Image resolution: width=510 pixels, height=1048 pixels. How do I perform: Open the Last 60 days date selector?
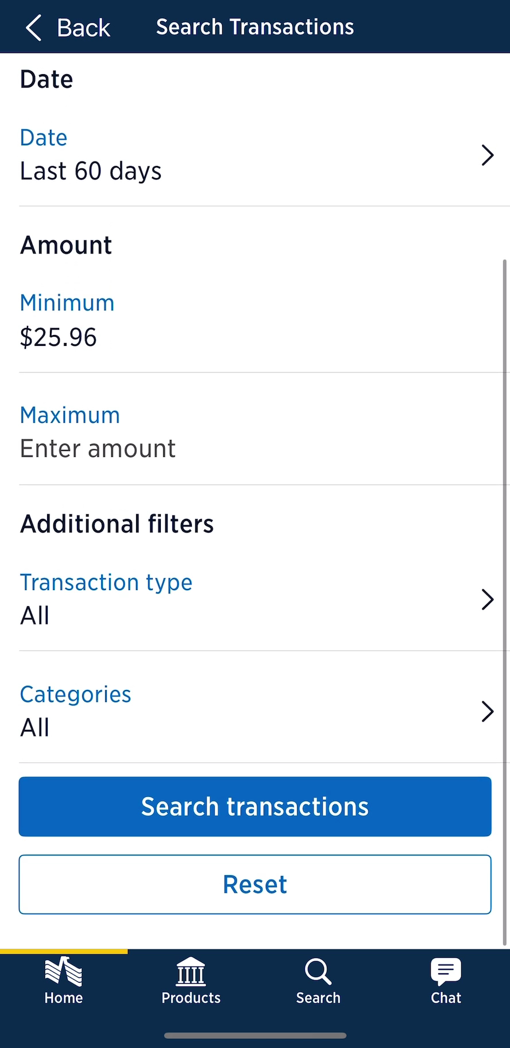pos(91,171)
